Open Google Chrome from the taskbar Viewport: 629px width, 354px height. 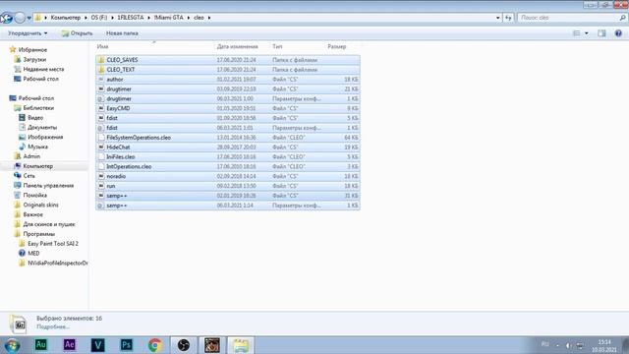pyautogui.click(x=155, y=345)
